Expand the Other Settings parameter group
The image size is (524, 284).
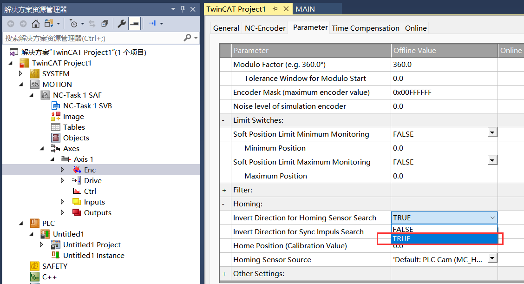pyautogui.click(x=224, y=274)
